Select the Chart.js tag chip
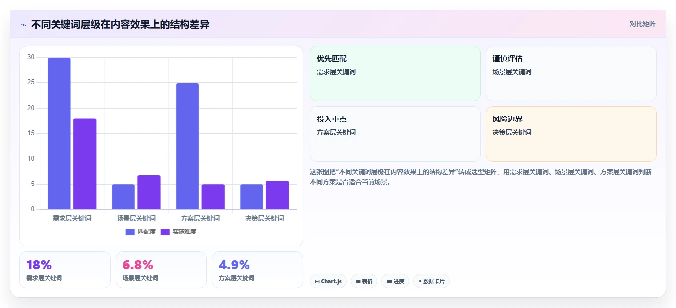The width and height of the screenshot is (676, 308). [328, 281]
